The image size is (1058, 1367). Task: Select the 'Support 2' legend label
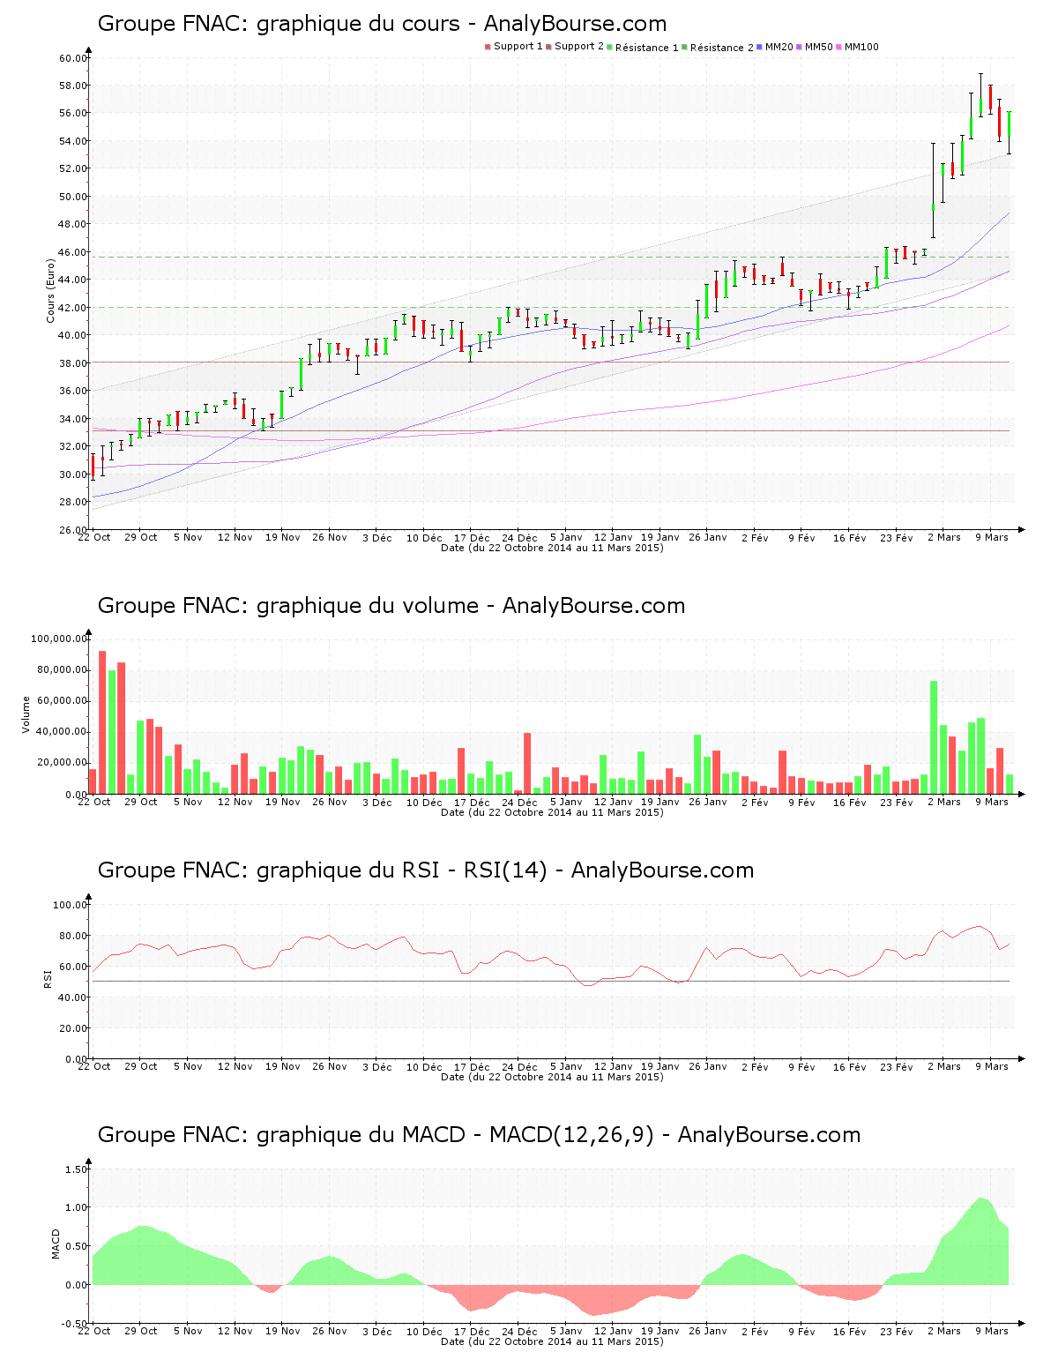[x=579, y=47]
